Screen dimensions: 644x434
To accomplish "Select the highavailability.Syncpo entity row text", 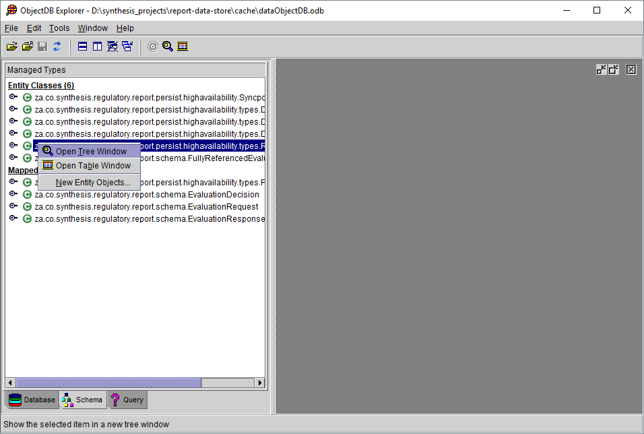I will pyautogui.click(x=150, y=98).
